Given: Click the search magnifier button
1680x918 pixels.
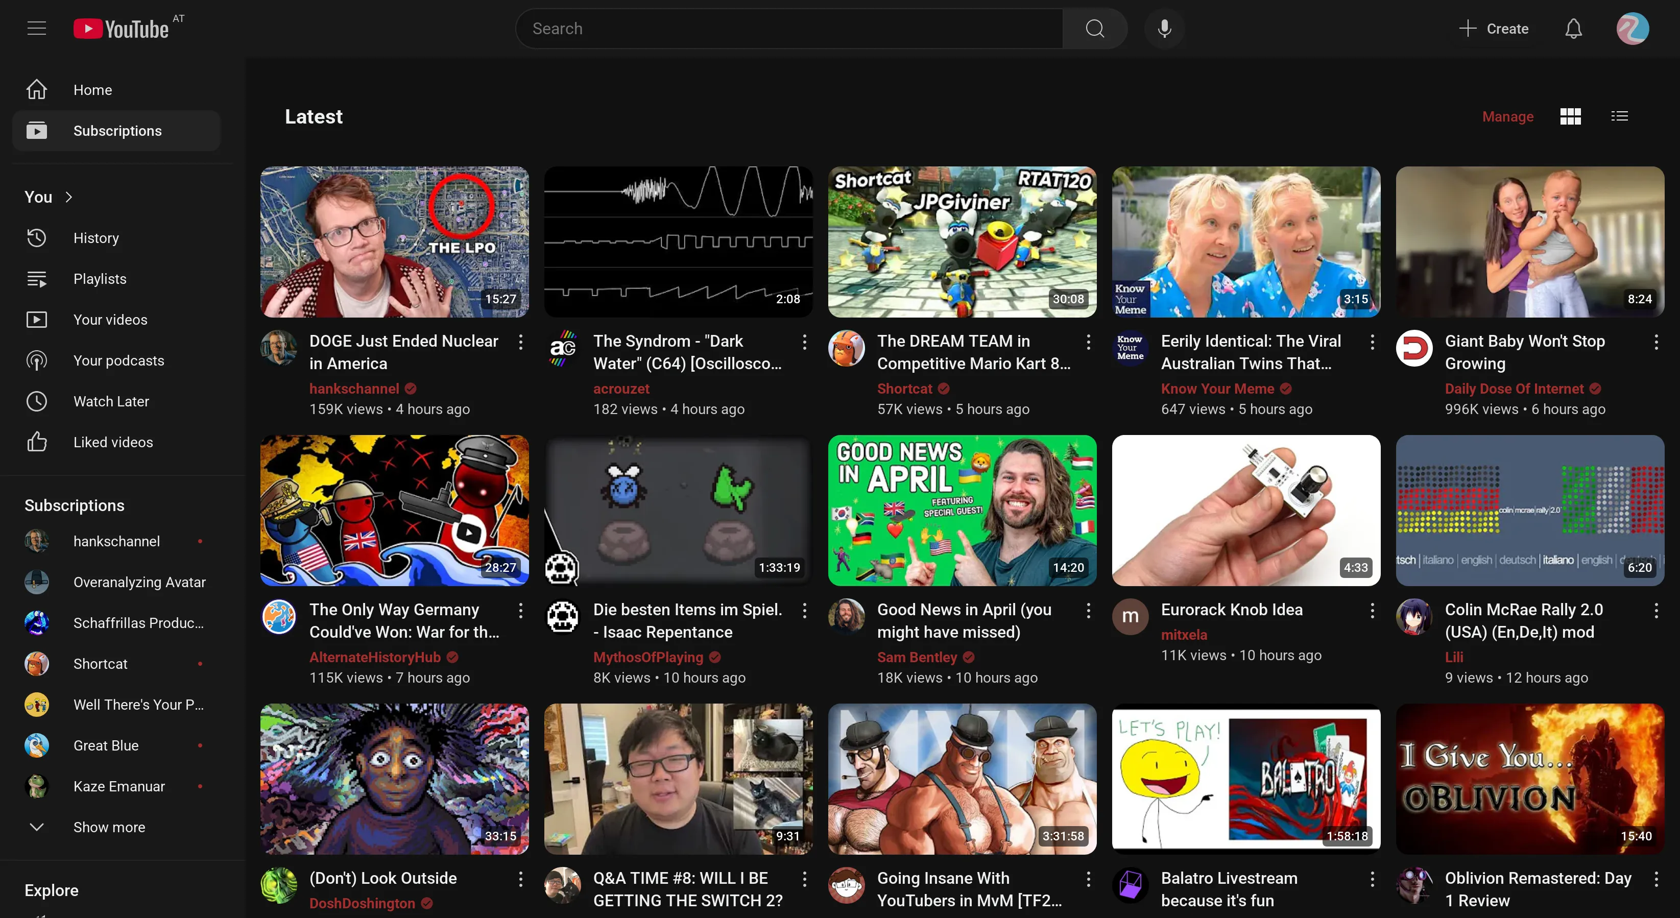Looking at the screenshot, I should tap(1095, 29).
